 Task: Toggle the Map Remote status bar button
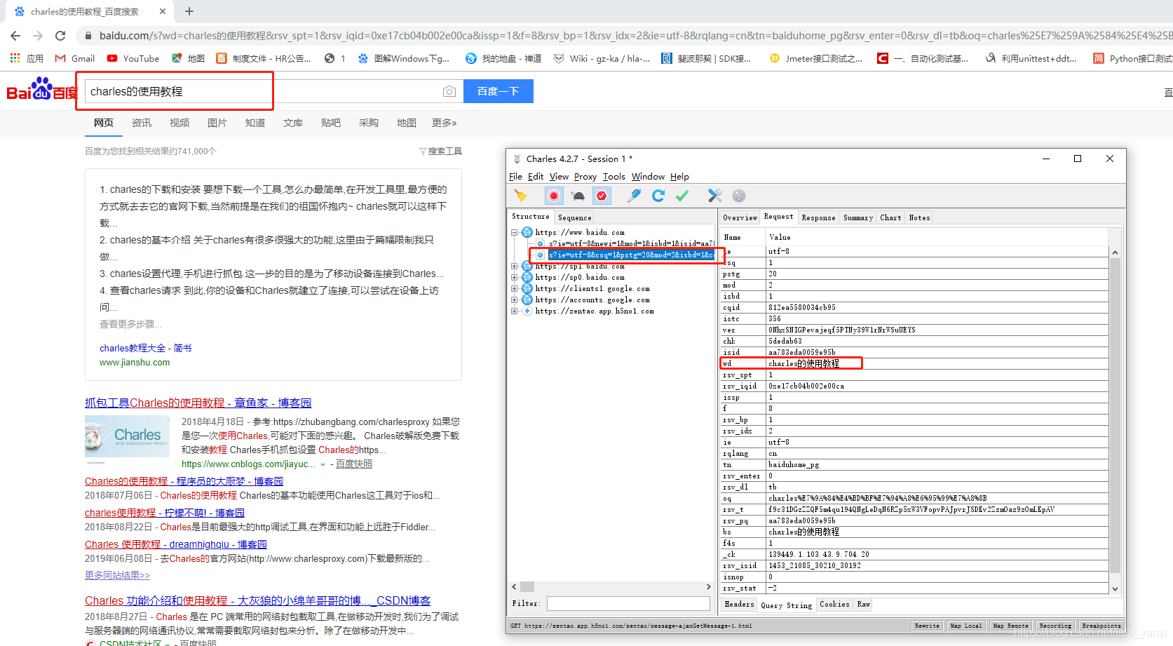[x=1010, y=626]
